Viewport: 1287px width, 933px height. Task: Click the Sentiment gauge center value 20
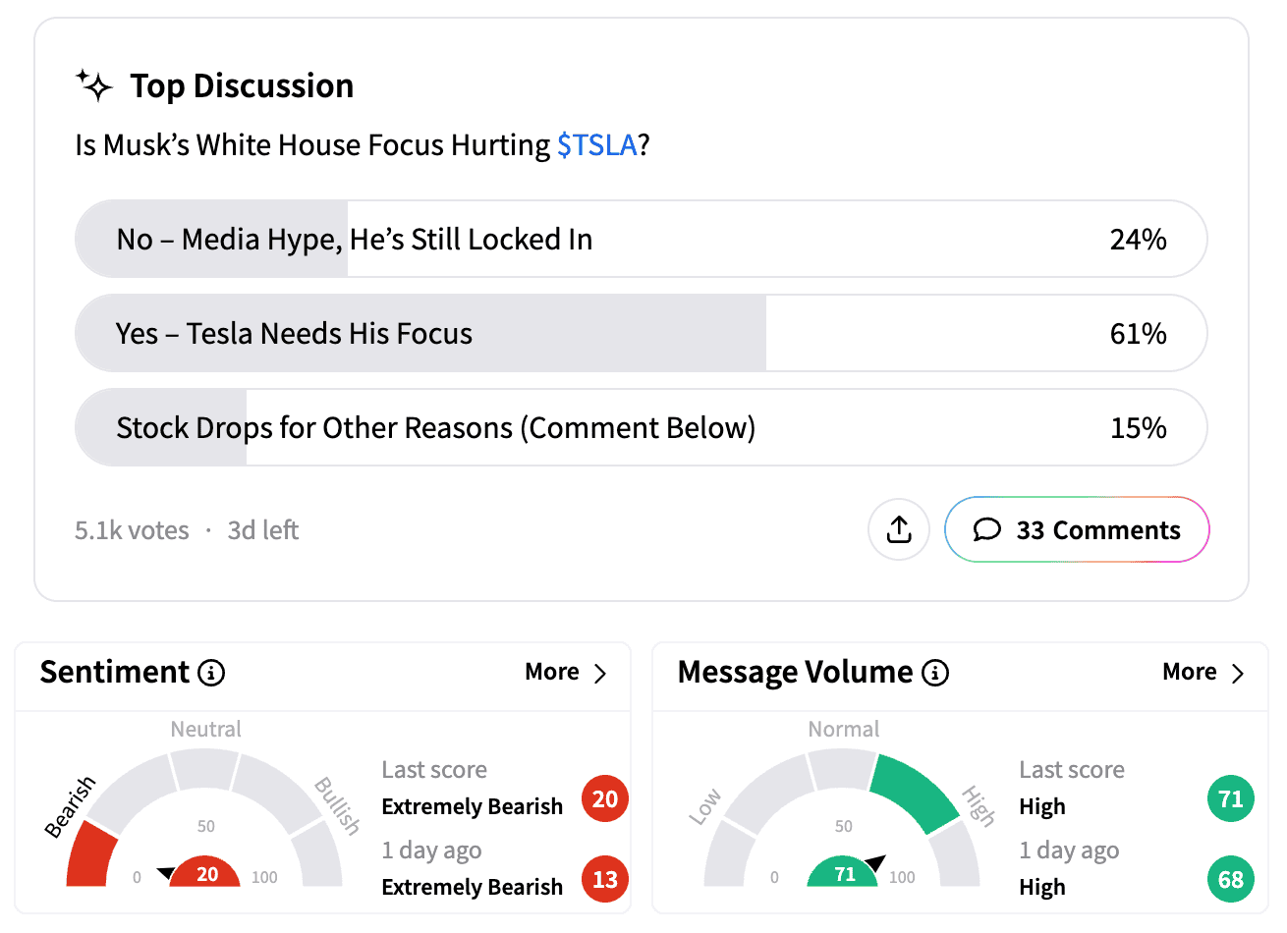206,874
